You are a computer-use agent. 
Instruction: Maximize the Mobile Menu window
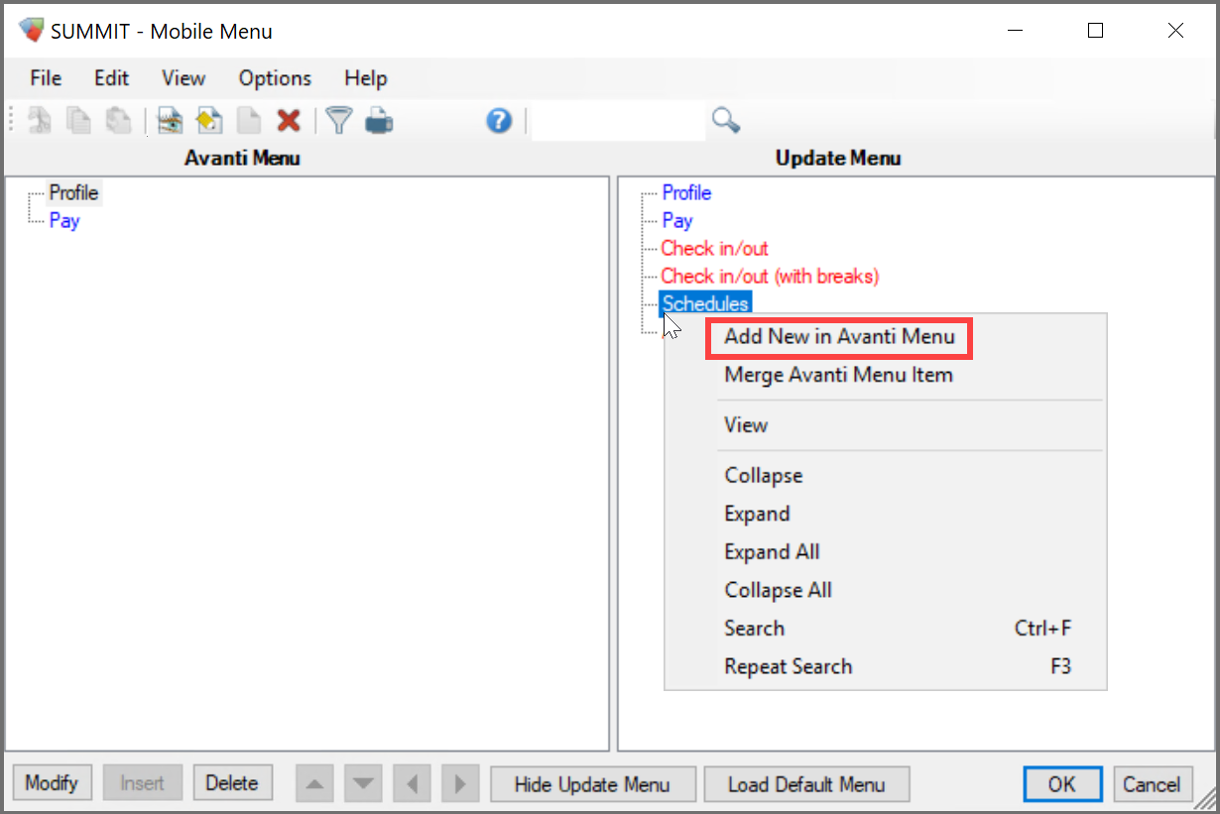pyautogui.click(x=1095, y=31)
